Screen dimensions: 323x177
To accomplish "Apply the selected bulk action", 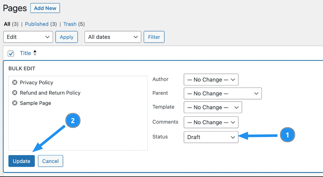I will [66, 37].
